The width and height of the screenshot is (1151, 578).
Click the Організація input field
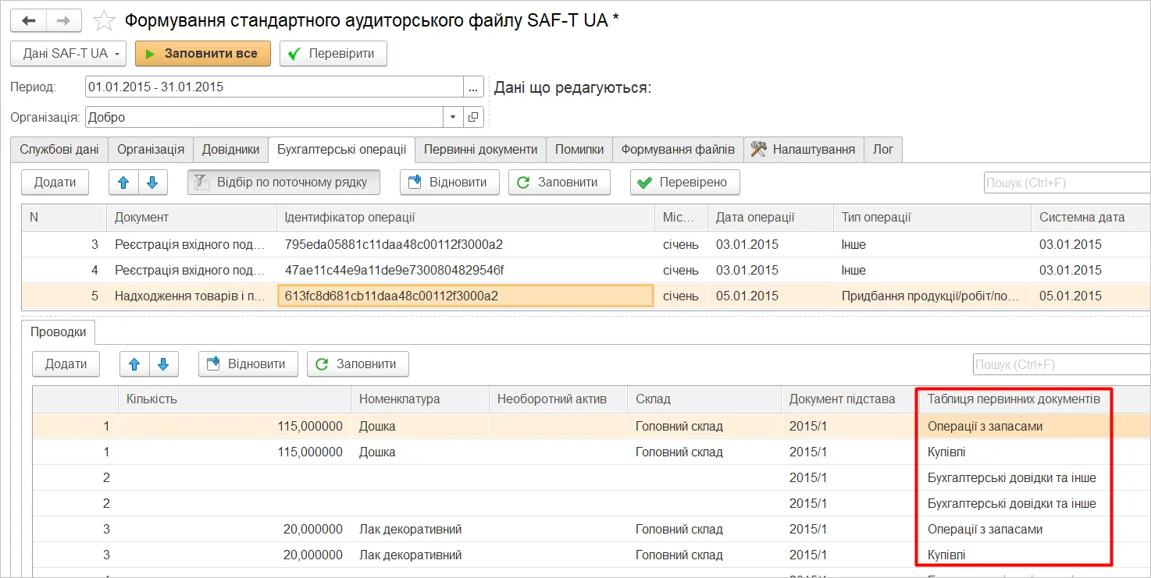265,117
